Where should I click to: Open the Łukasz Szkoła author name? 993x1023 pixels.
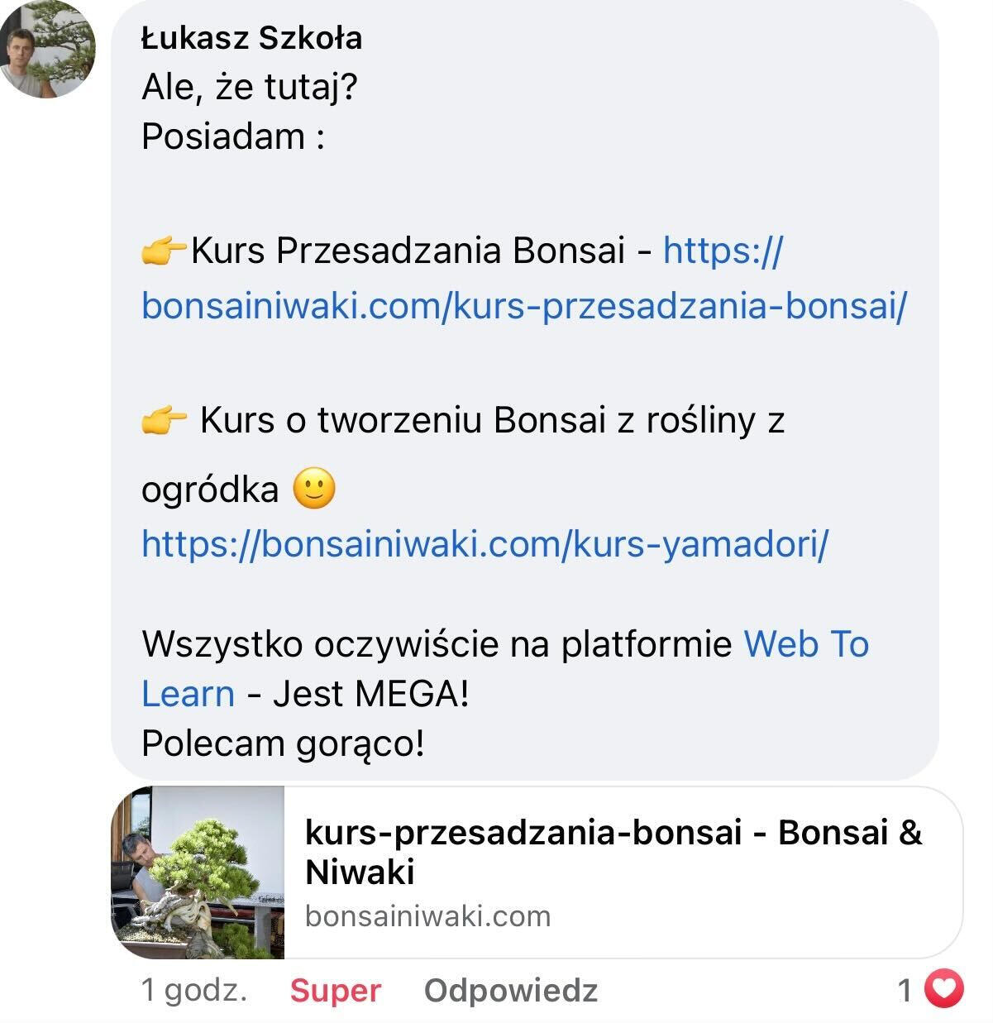pyautogui.click(x=251, y=38)
